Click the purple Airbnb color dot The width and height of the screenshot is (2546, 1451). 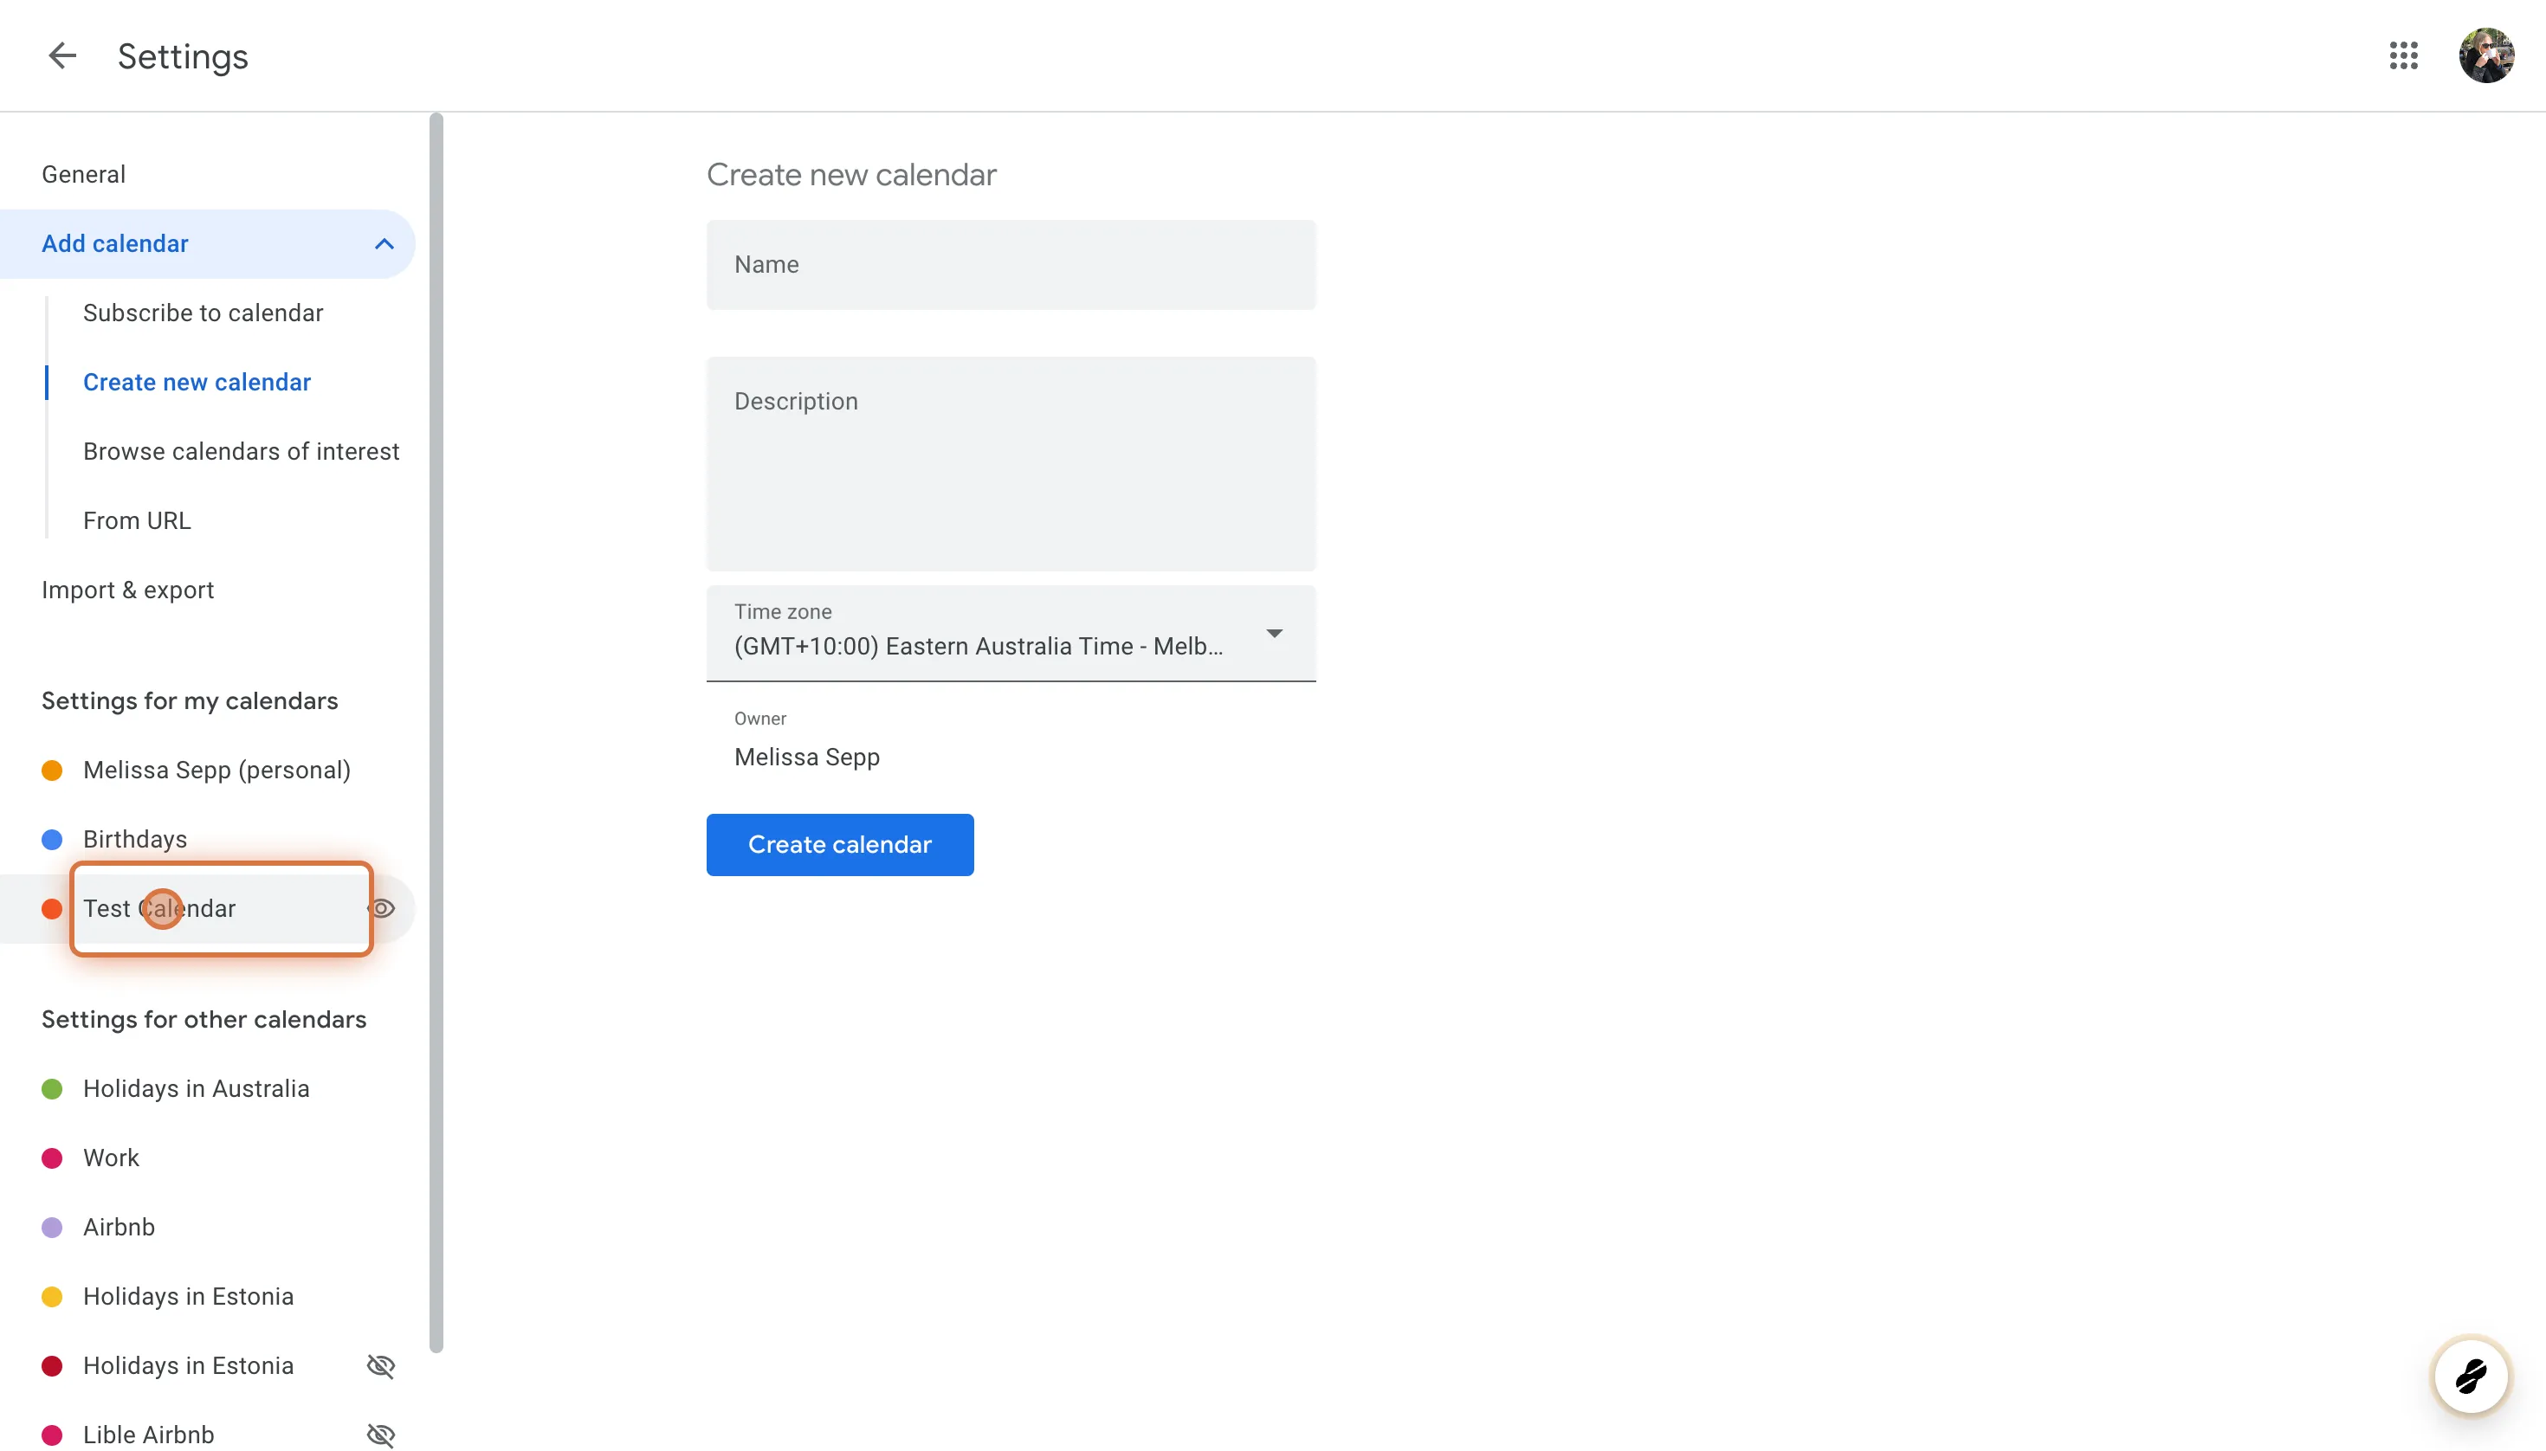pos(52,1228)
